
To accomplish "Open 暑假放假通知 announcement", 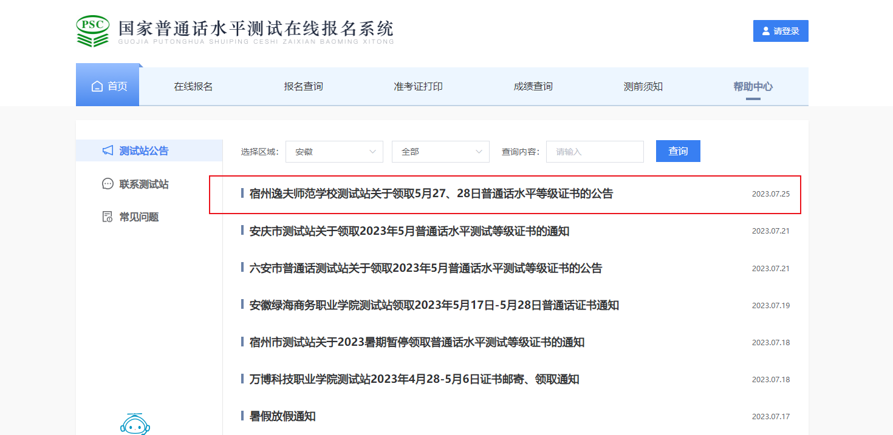I will coord(282,416).
